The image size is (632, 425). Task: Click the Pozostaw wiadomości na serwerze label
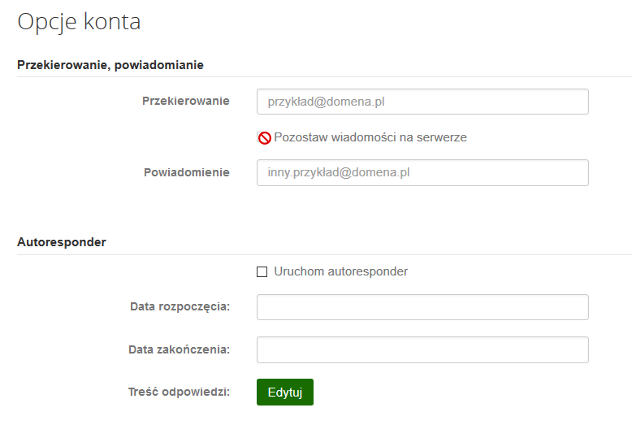click(370, 137)
